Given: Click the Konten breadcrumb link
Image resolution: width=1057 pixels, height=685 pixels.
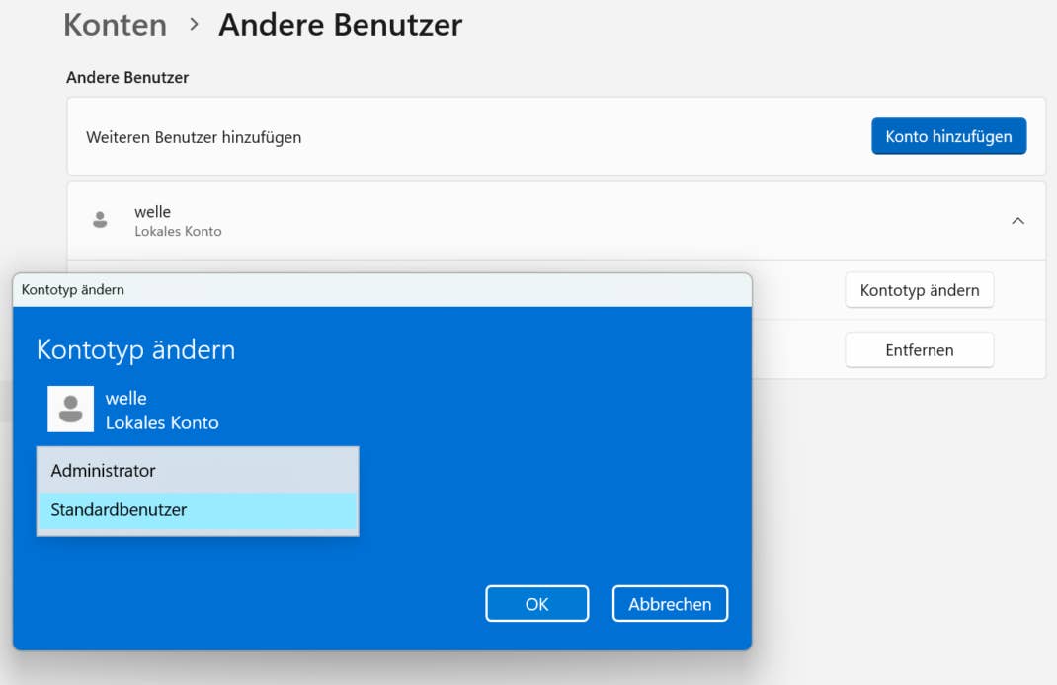Looking at the screenshot, I should [115, 25].
